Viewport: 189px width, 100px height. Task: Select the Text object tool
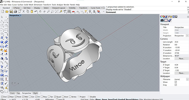(x=2, y=67)
